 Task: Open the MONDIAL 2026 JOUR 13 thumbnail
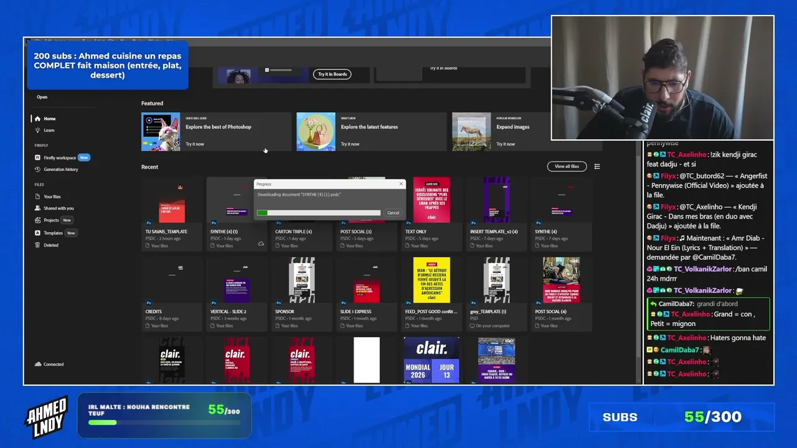coord(432,360)
